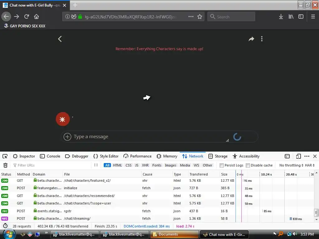The height and width of the screenshot is (239, 319).
Task: Open the browser home page
Action: (36, 17)
